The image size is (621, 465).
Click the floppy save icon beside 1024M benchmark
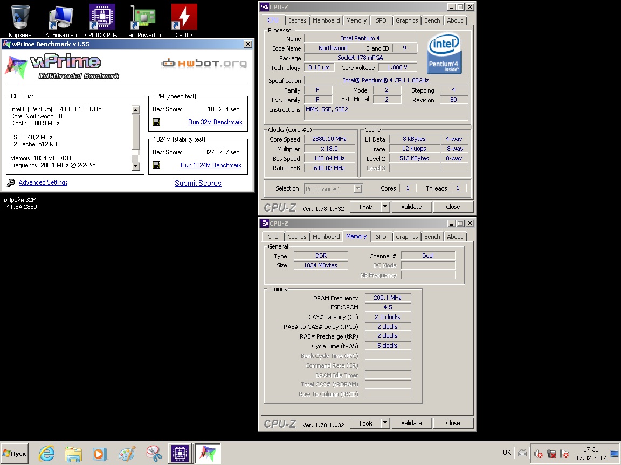click(156, 165)
